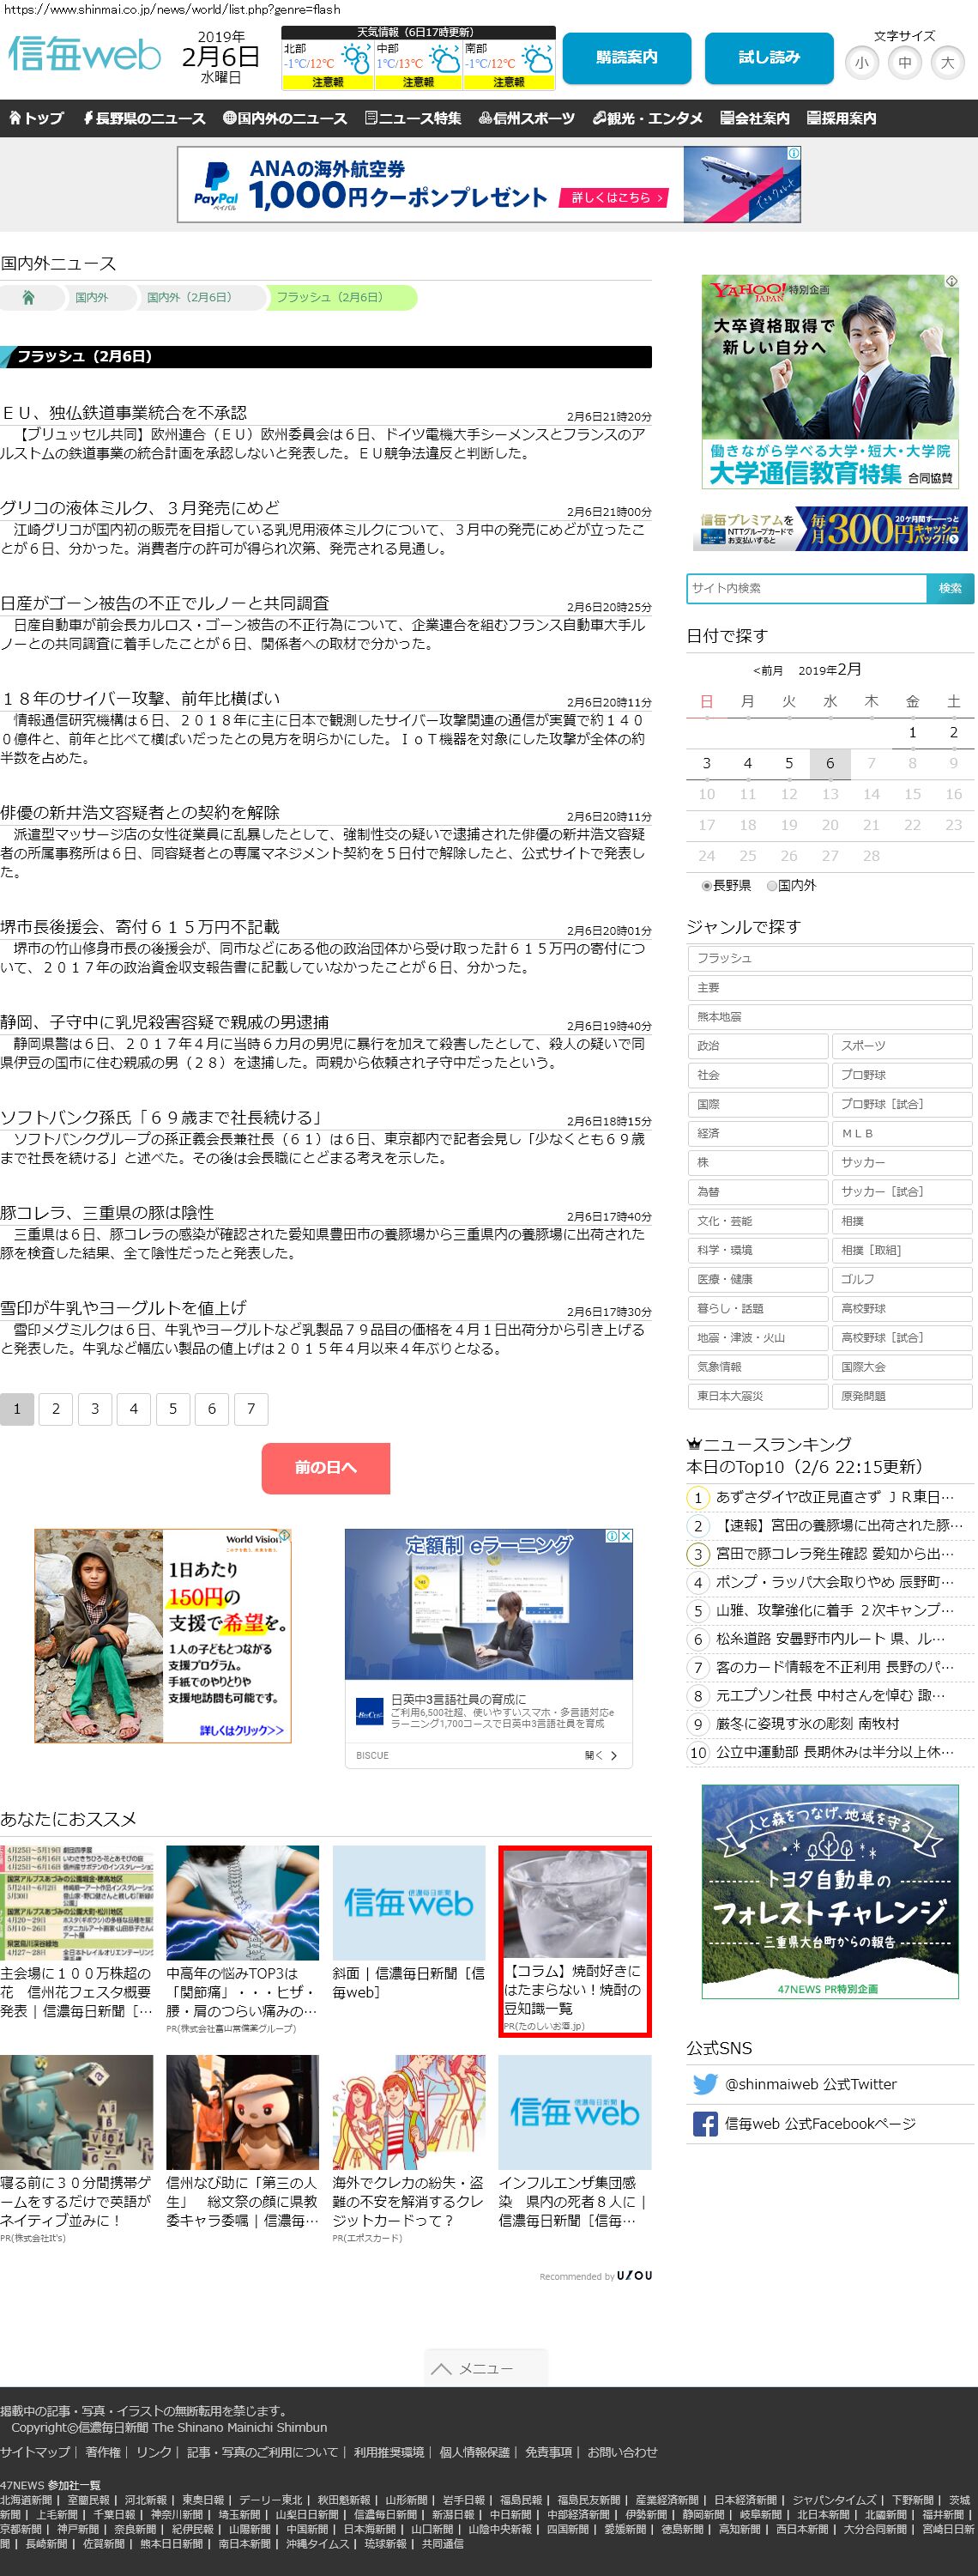Select the 長野県 radio button
The width and height of the screenshot is (978, 2576).
[x=706, y=885]
